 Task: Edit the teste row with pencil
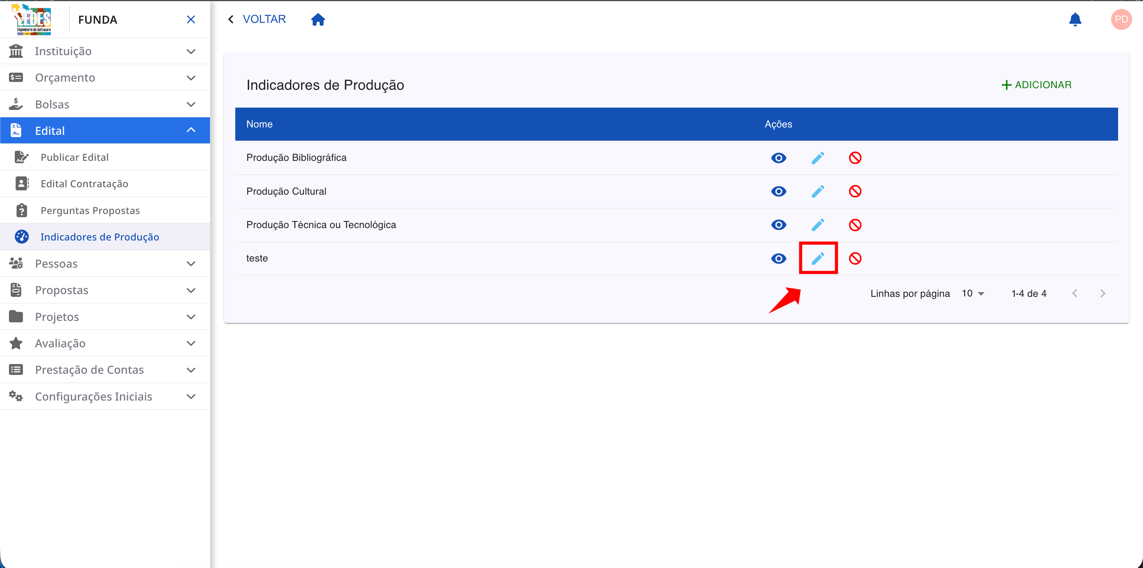click(818, 258)
